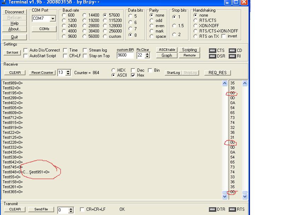Uncheck the Hex column checkbox
The height and width of the screenshot is (215, 297).
coord(133,75)
